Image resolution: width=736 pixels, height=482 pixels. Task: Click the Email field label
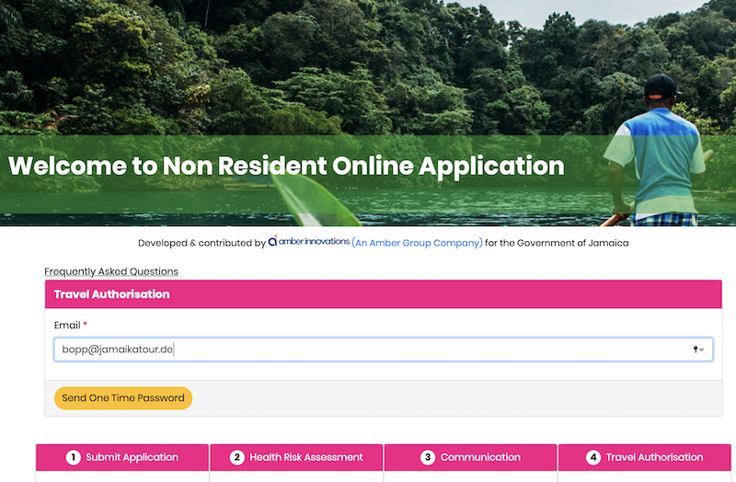click(67, 326)
